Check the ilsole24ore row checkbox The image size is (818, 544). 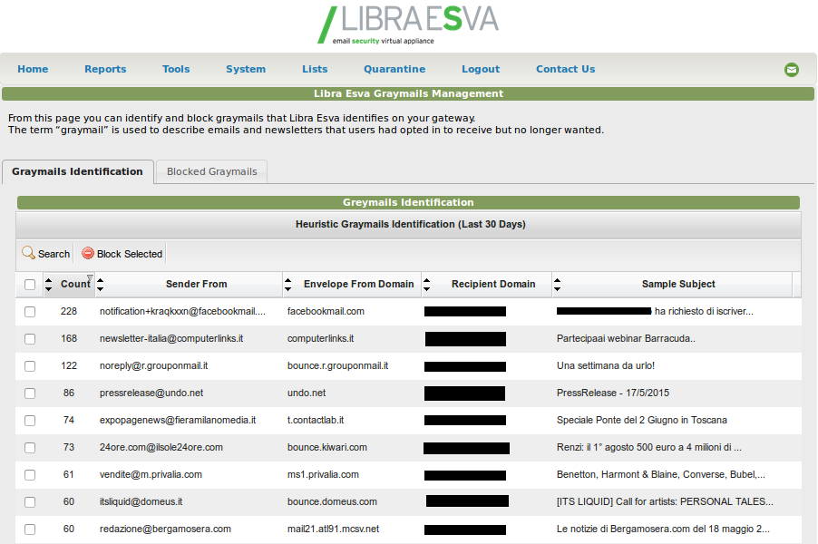coord(30,448)
